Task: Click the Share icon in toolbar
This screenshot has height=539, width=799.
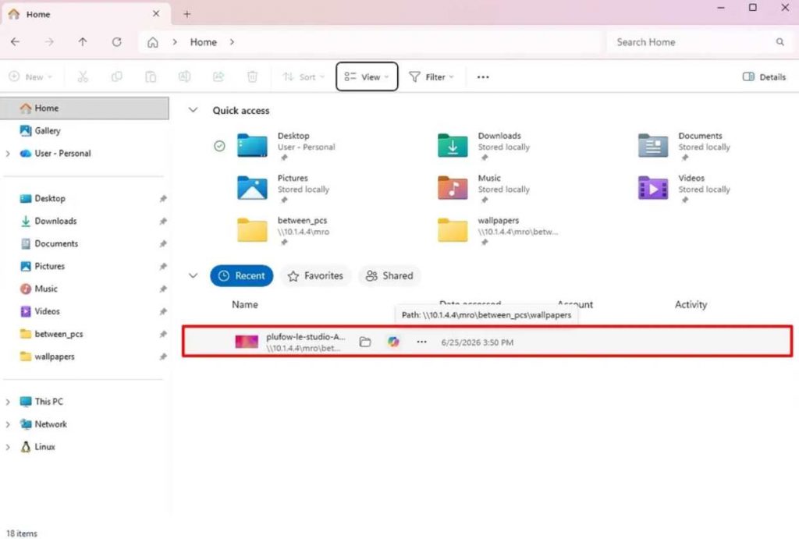Action: (x=218, y=77)
